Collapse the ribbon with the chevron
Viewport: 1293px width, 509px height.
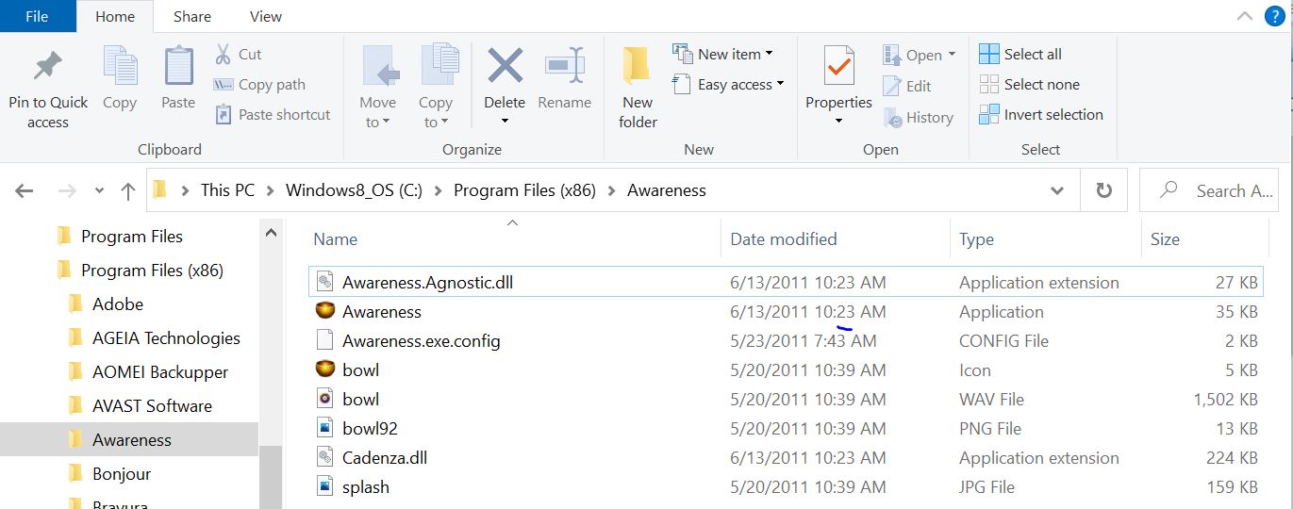click(1244, 15)
